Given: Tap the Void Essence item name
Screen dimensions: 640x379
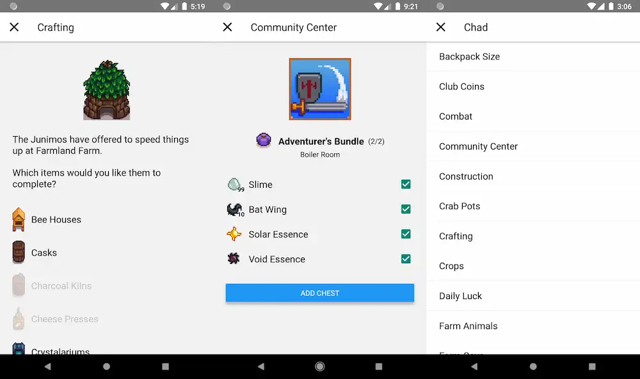Looking at the screenshot, I should point(276,259).
